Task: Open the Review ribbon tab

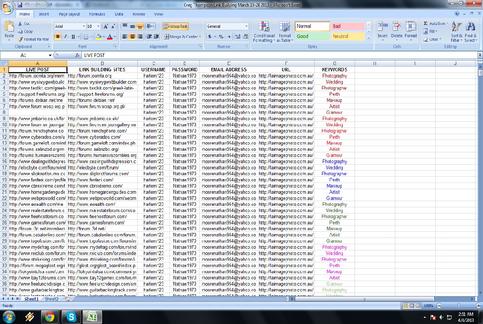Action: (139, 14)
